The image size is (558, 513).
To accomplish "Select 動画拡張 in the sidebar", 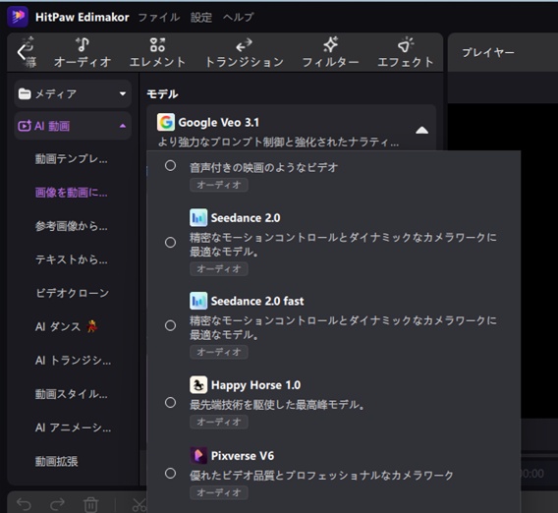I will pos(56,461).
